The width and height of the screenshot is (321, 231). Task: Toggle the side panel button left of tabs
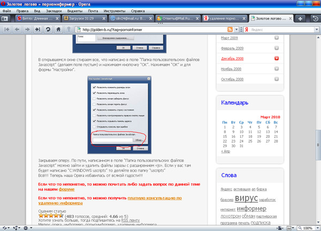coord(4,19)
